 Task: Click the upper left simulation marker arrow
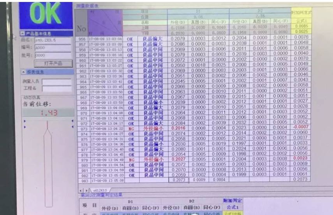(x=25, y=121)
